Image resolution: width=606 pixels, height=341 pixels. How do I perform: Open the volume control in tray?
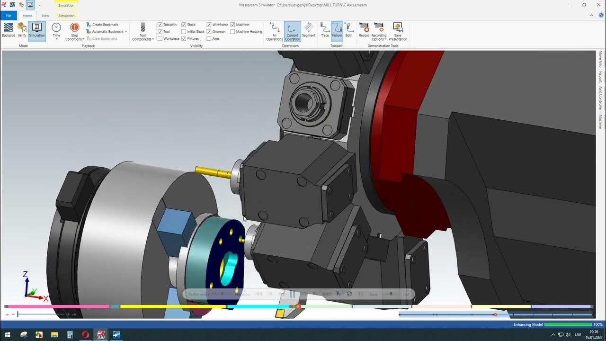pyautogui.click(x=567, y=335)
